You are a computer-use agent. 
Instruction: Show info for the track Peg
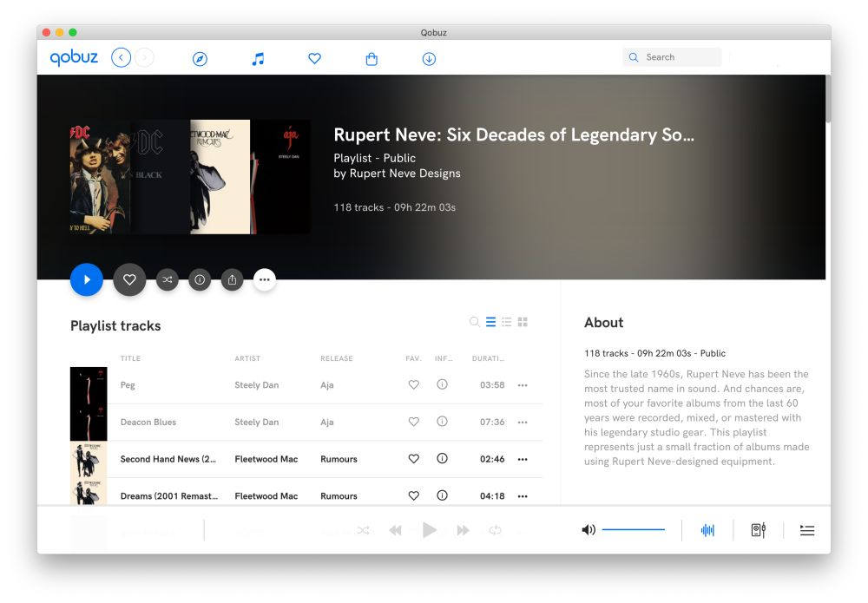click(x=442, y=384)
